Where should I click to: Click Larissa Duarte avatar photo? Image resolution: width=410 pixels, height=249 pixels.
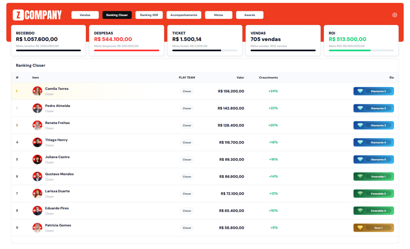coord(37,193)
